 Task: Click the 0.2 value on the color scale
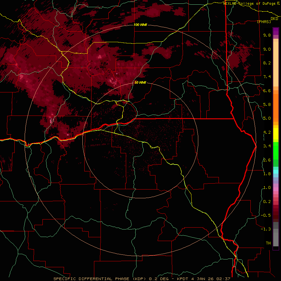pyautogui.click(x=267, y=201)
